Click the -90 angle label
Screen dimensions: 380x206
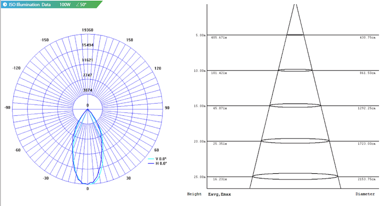pyautogui.click(x=8, y=107)
